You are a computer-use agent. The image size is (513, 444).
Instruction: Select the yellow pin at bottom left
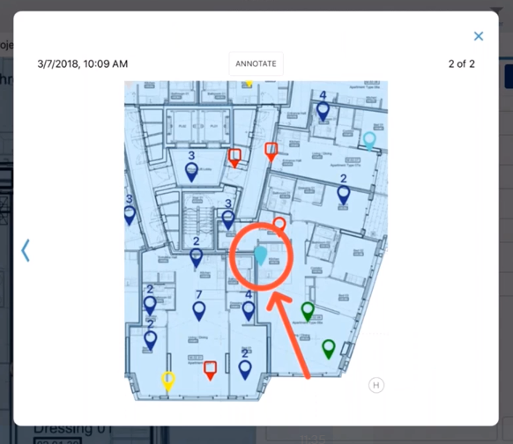168,381
